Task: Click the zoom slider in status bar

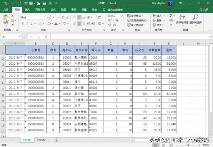Action: coord(188,145)
